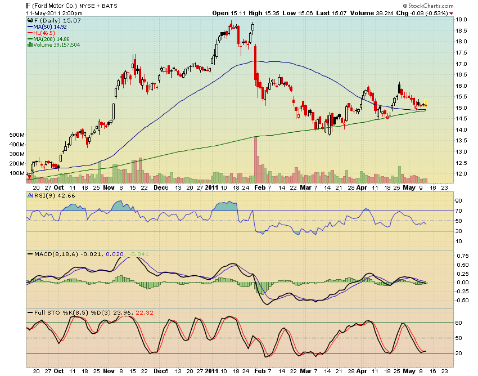Click the 15.0 price axis label
The height and width of the screenshot is (376, 478).
pos(461,108)
